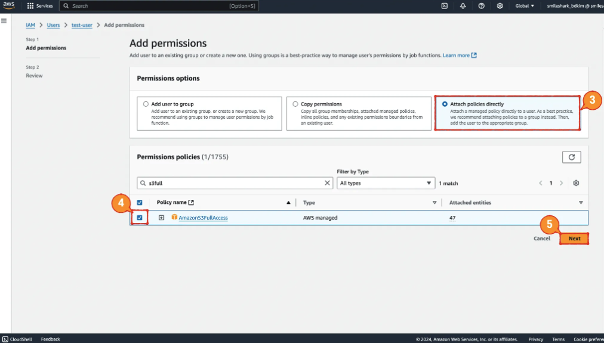Click the policy search input field
Screen dimensions: 604x343
(233, 183)
